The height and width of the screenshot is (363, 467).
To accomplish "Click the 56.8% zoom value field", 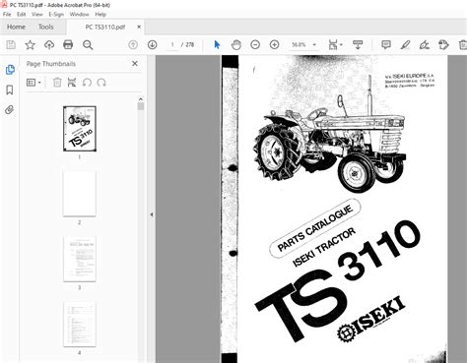I will [x=299, y=45].
